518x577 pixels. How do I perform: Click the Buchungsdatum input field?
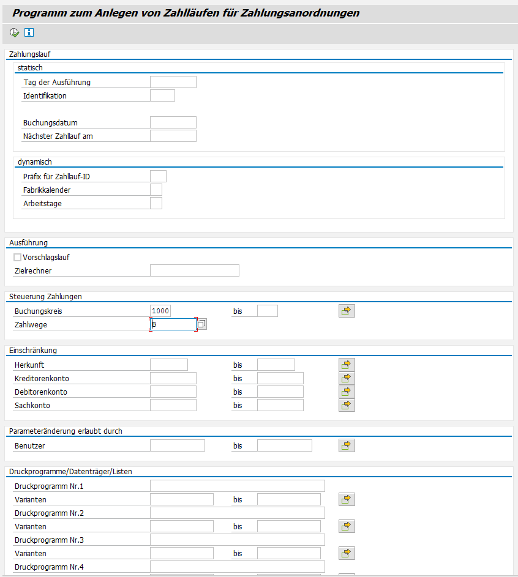[173, 122]
